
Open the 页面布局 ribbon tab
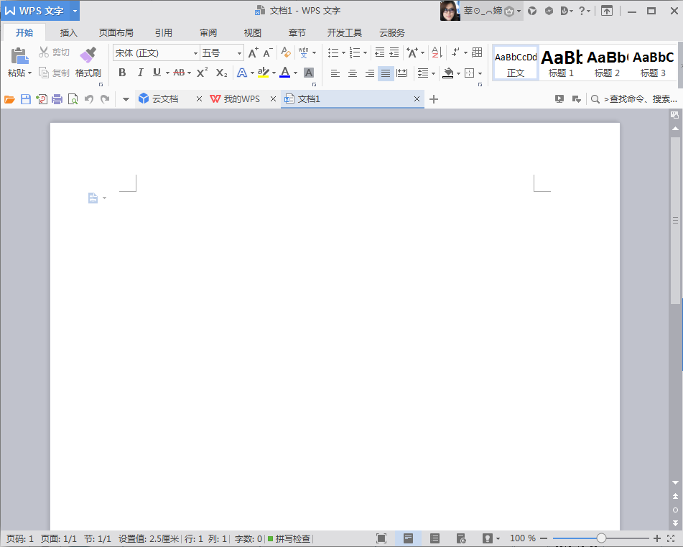116,32
